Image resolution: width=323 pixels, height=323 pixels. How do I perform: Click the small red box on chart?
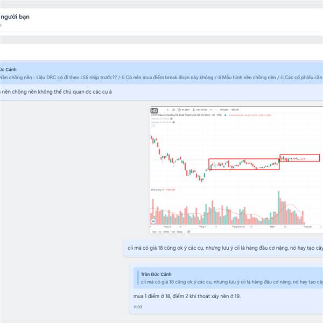(x=300, y=158)
